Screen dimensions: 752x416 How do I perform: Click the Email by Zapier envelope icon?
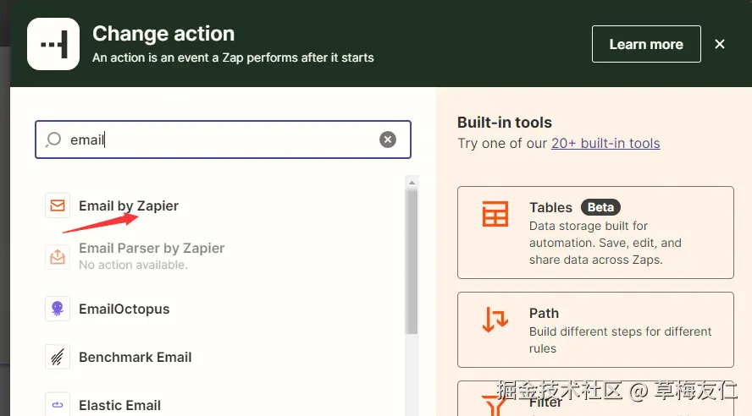point(58,205)
